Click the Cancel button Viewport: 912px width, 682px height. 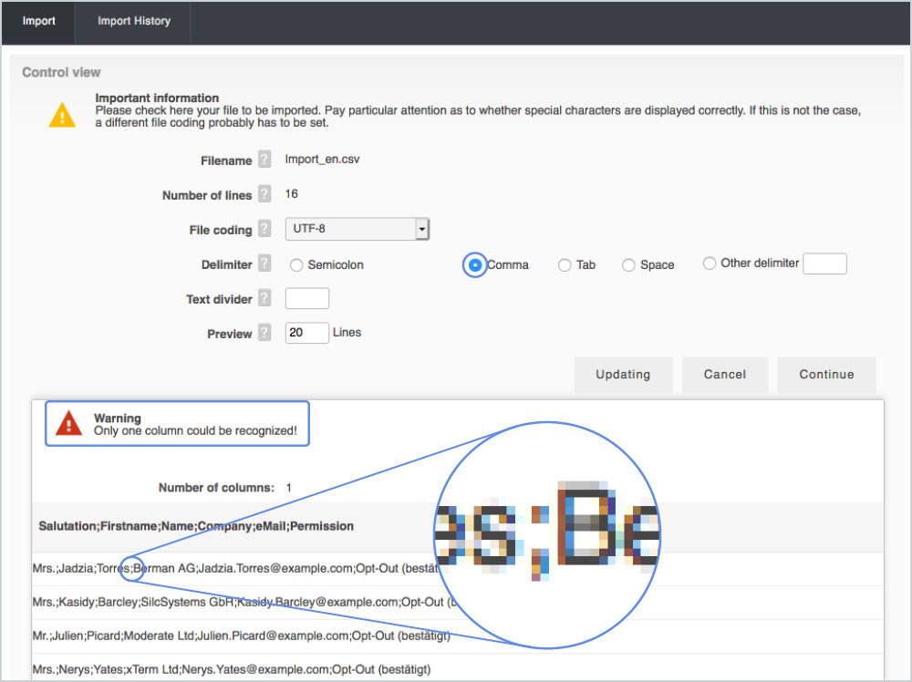[x=724, y=375]
